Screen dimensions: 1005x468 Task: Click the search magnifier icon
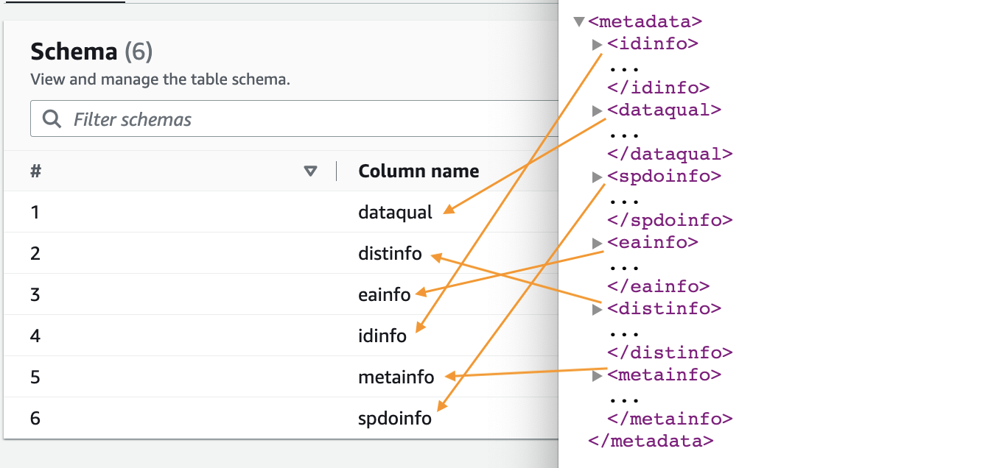point(52,119)
